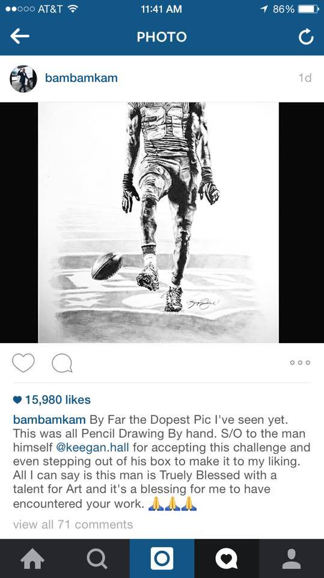
Task: Tap the back arrow in header
Action: (x=19, y=37)
